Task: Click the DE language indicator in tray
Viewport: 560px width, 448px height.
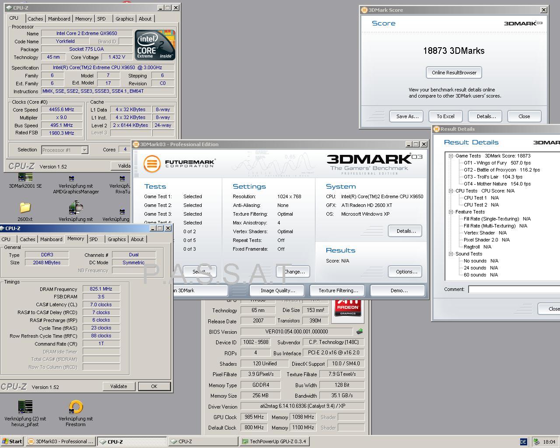Action: point(523,441)
